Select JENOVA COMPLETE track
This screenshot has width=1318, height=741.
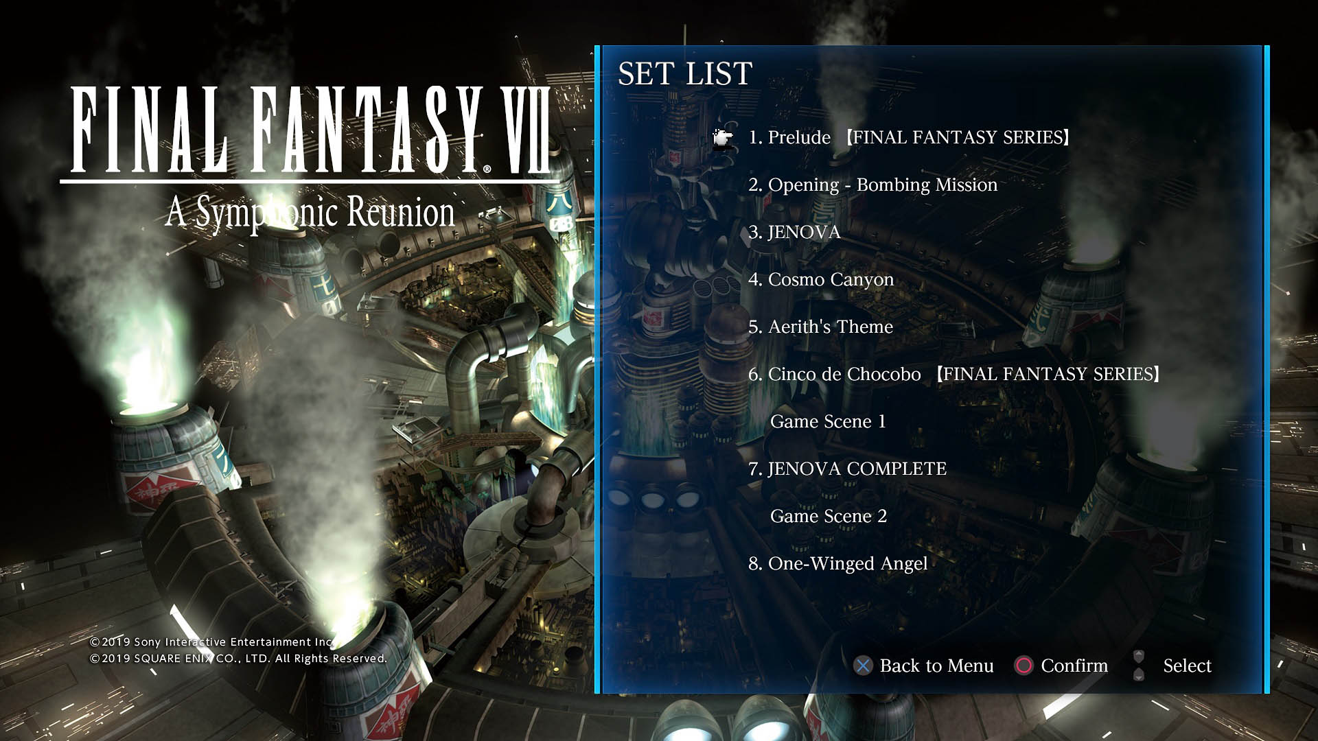[x=847, y=469]
